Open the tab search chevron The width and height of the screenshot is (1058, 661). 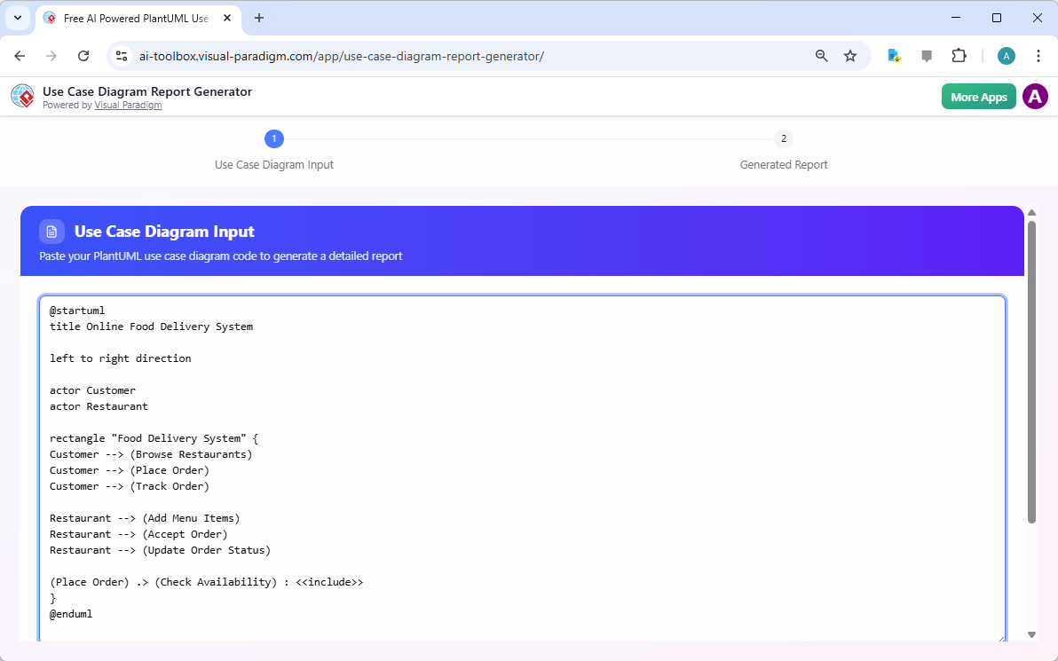pos(17,18)
